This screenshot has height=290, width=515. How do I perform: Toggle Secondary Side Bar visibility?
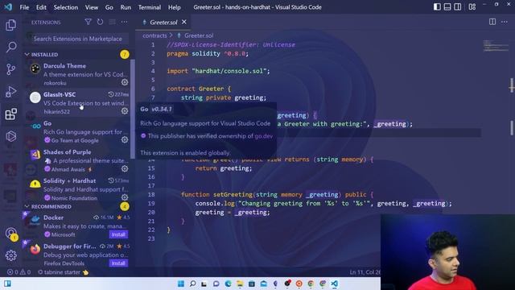click(458, 7)
